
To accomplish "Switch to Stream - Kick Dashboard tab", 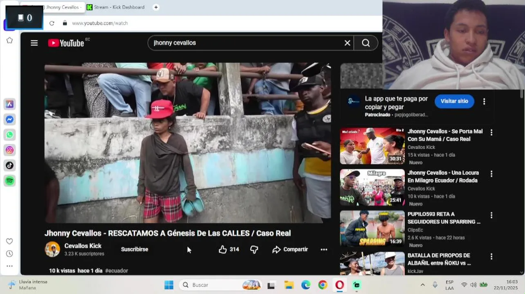I will pyautogui.click(x=116, y=7).
